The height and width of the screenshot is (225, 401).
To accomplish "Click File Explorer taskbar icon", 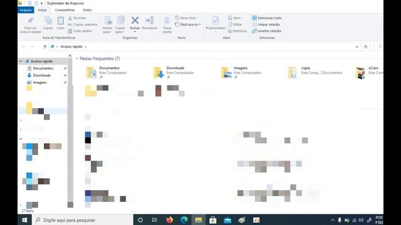I will (199, 220).
